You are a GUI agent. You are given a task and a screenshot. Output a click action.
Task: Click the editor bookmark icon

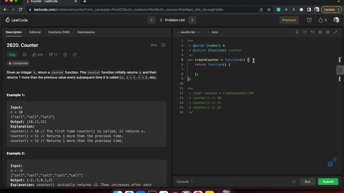[x=297, y=32]
